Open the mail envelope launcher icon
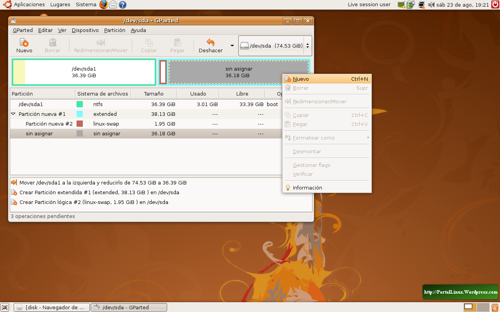The height and width of the screenshot is (312, 500). 113,5
